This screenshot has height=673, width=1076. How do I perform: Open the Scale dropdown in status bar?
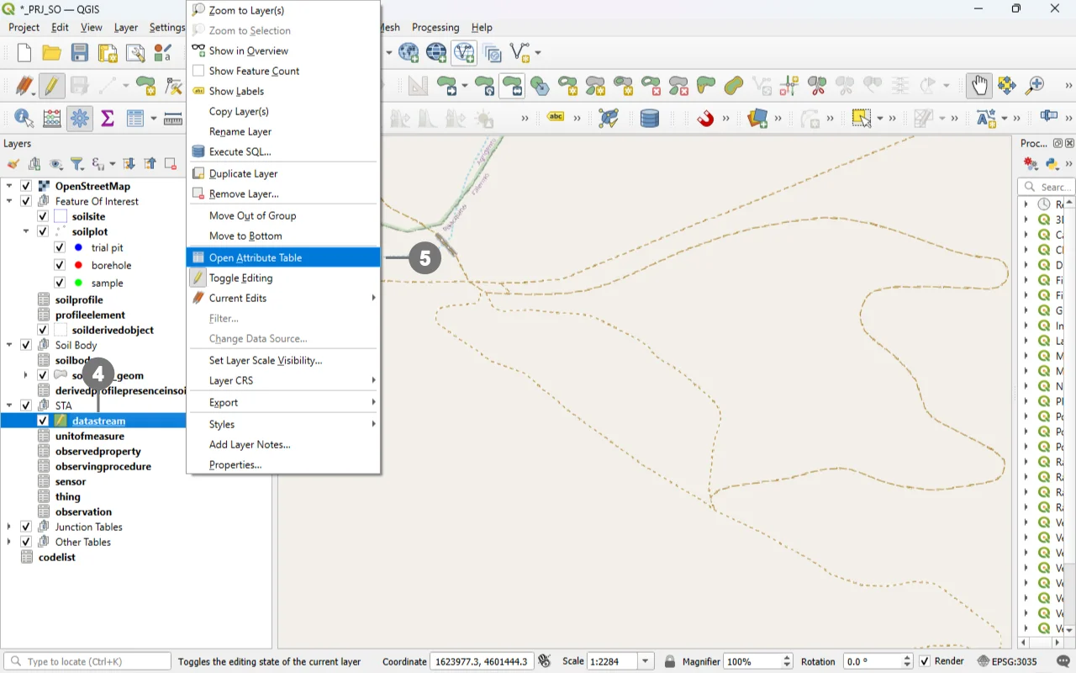tap(646, 661)
